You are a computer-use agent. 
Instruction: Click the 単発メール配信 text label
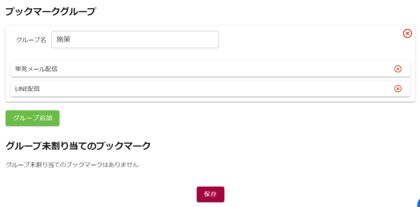36,69
